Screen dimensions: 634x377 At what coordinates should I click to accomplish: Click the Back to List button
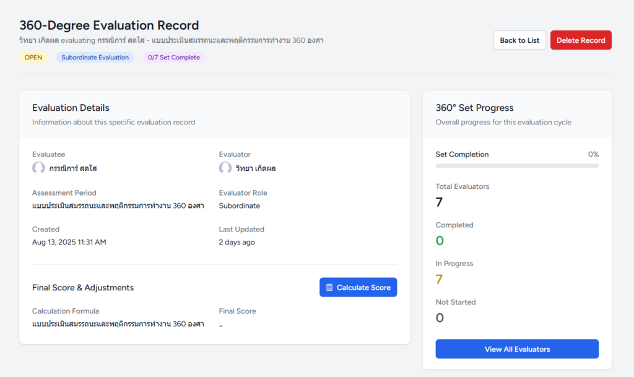tap(519, 40)
